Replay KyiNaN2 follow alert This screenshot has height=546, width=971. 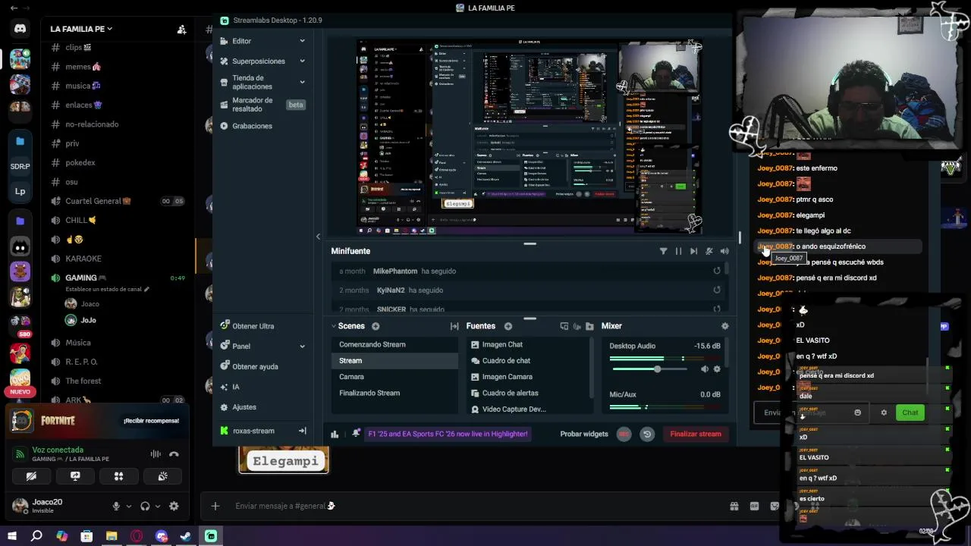[717, 290]
